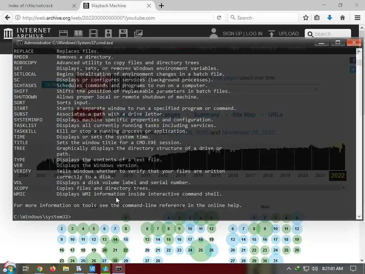This screenshot has width=365, height=274.
Task: Open the downloads arrow icon
Action: [330, 18]
